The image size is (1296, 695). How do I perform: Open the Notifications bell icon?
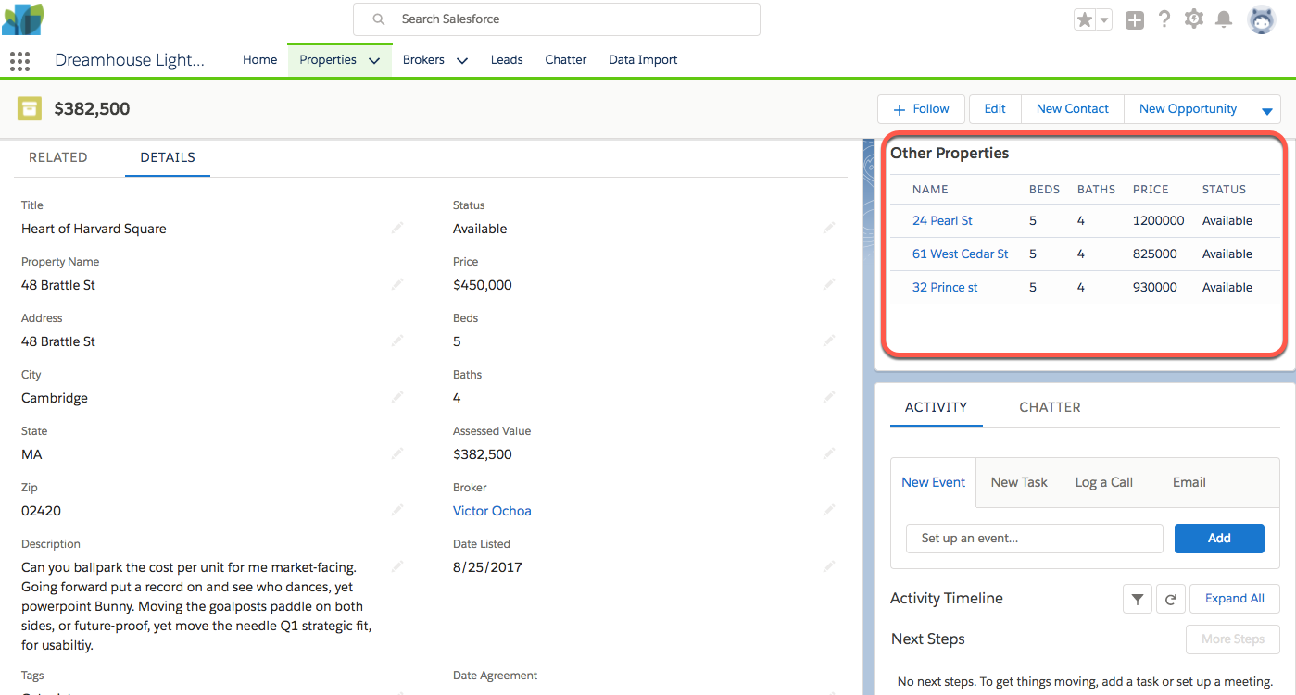pos(1224,19)
